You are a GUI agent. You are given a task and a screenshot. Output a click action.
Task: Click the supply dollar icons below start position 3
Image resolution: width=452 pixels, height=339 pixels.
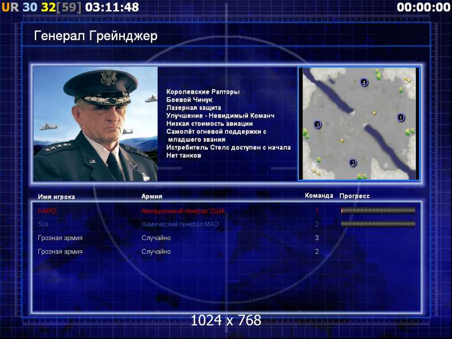coord(305,134)
